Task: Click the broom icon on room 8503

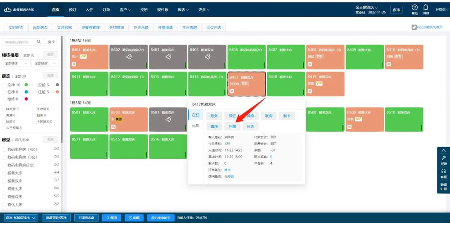Action: point(168,119)
